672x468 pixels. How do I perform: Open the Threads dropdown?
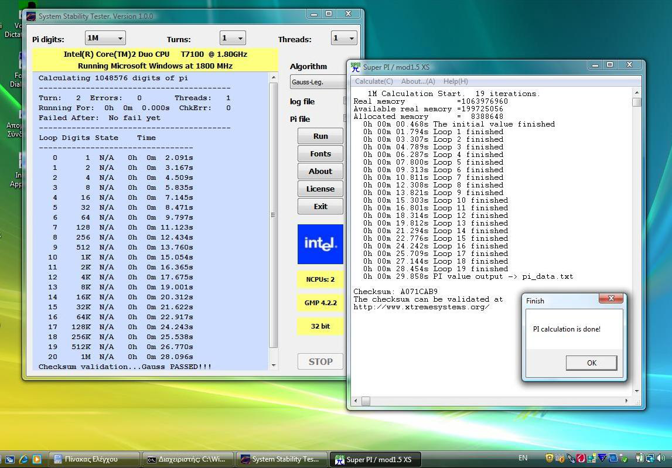tap(344, 38)
